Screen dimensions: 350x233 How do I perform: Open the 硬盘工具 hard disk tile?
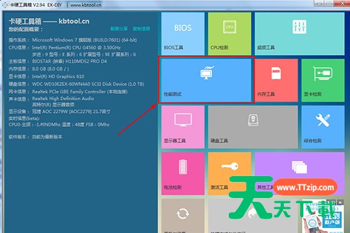tap(253, 127)
